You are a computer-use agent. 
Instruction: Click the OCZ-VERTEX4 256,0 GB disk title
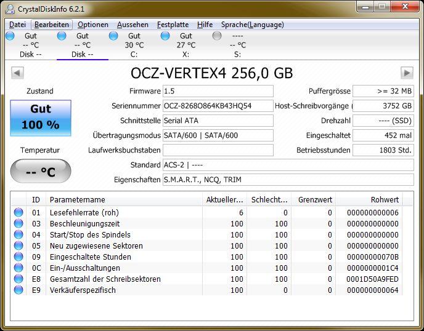pos(212,73)
